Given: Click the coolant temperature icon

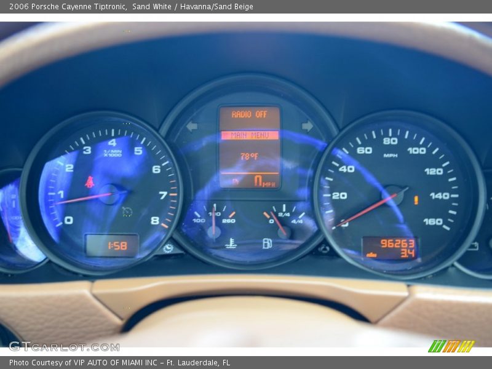Looking at the screenshot, I should (x=231, y=244).
